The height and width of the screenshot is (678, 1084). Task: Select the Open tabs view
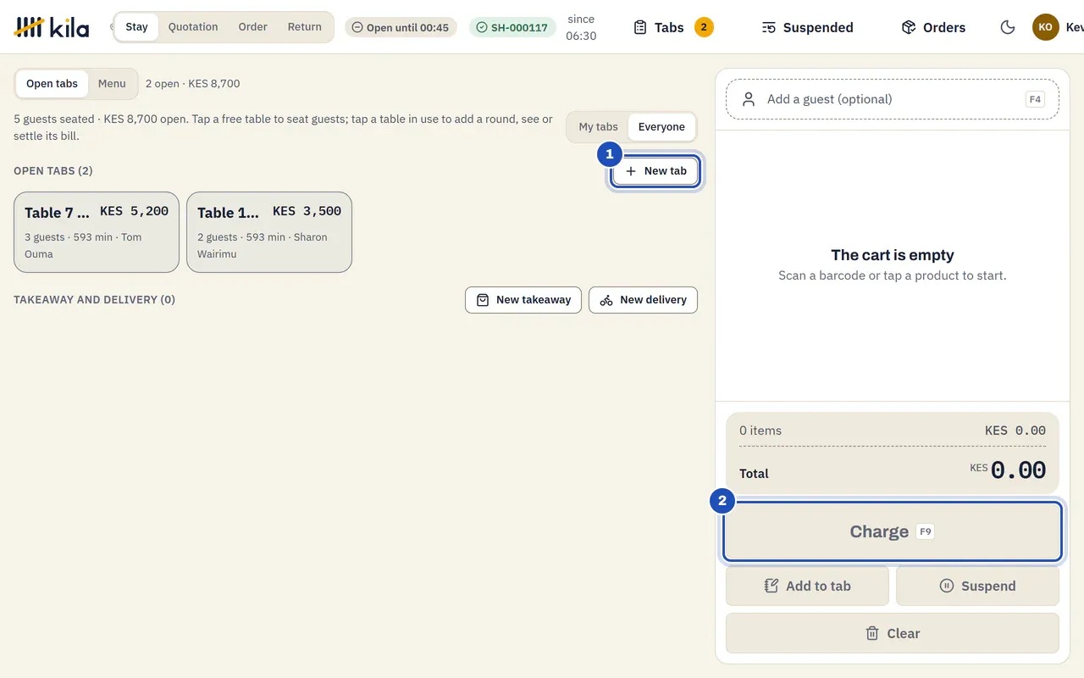tap(52, 84)
